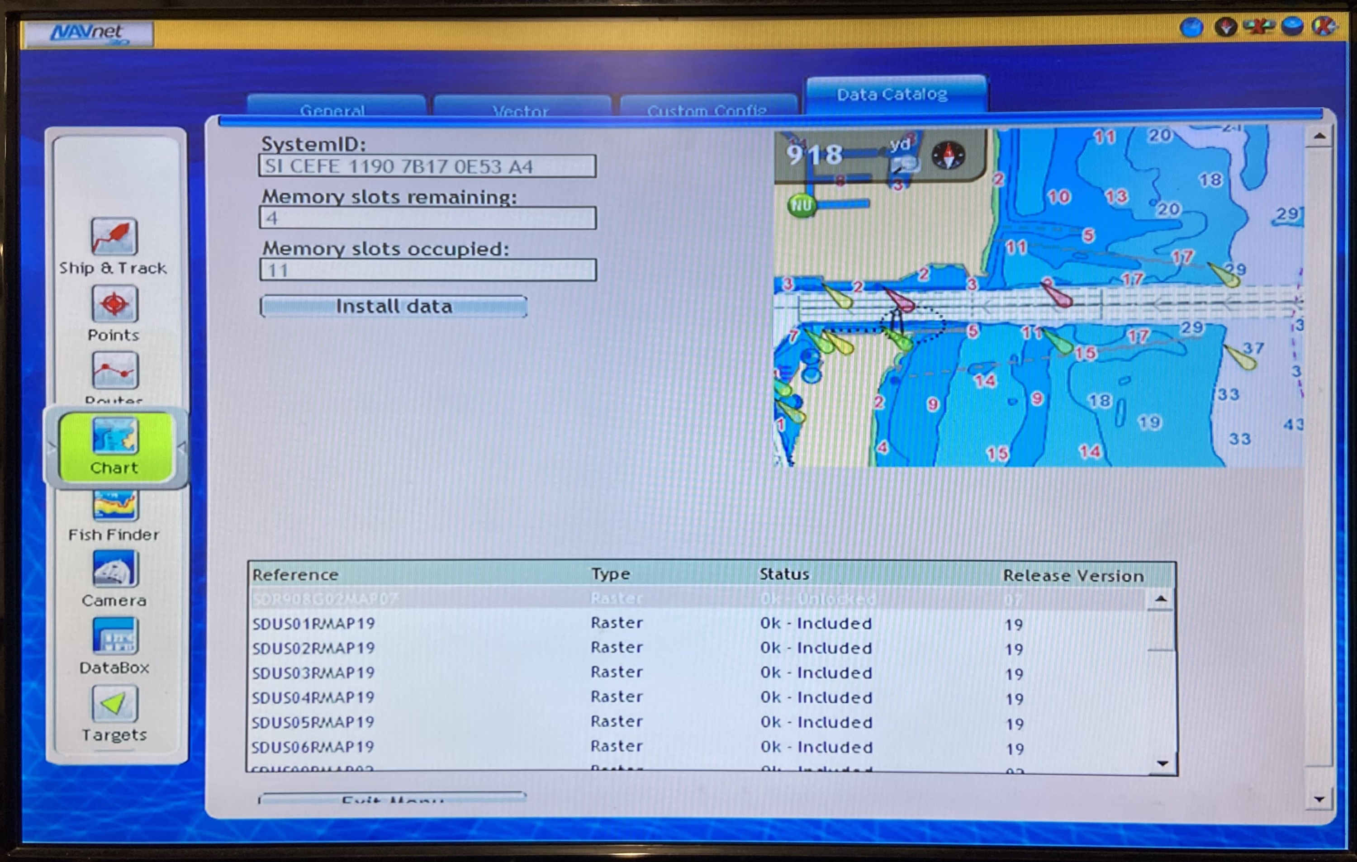Open the Targets menu icon

point(114,704)
